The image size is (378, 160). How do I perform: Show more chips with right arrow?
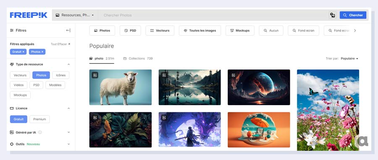click(355, 31)
